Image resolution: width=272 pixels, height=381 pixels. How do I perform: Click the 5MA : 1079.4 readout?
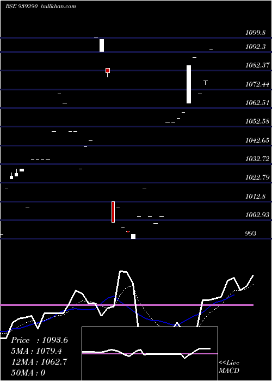point(36,351)
